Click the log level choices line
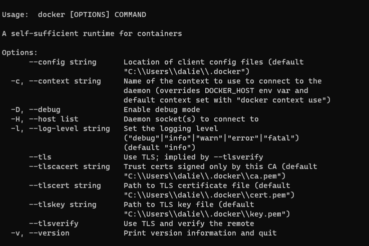Viewport: 369px width, 246px height. [x=211, y=138]
